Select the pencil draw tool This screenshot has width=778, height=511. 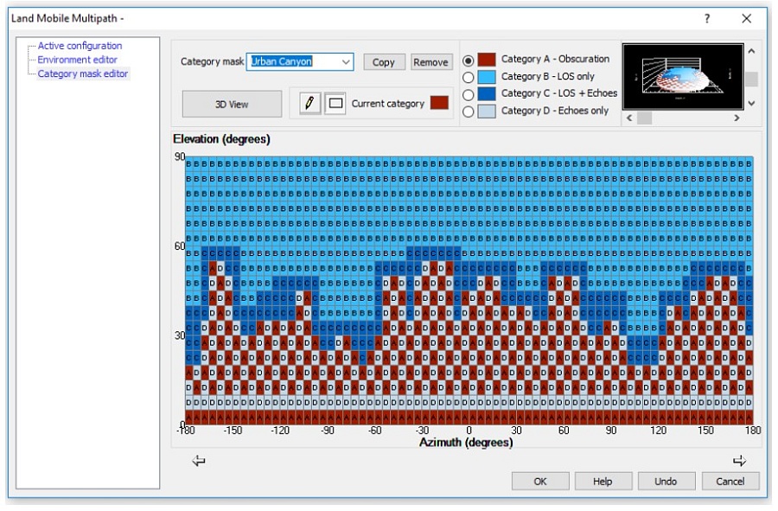click(309, 104)
